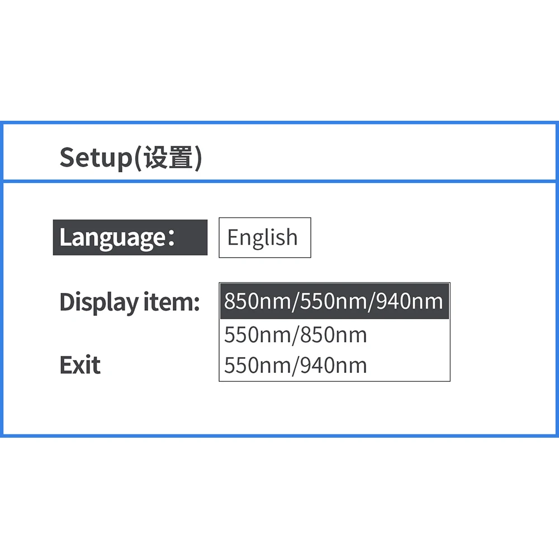Switch display to 550nm and 940nm only
Image resolution: width=559 pixels, height=559 pixels.
(296, 366)
